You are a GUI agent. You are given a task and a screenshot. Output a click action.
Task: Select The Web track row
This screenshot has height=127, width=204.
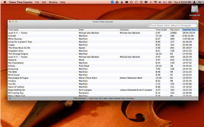coord(103,72)
